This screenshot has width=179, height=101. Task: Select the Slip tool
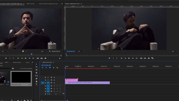[36, 76]
